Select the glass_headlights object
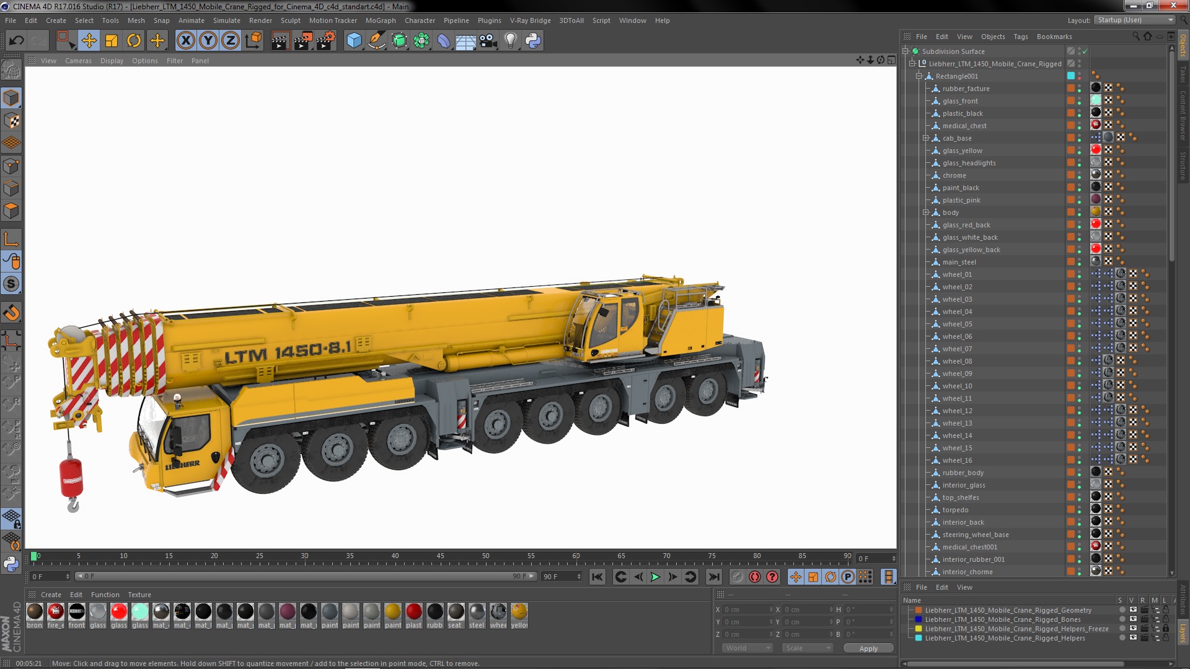 [969, 163]
